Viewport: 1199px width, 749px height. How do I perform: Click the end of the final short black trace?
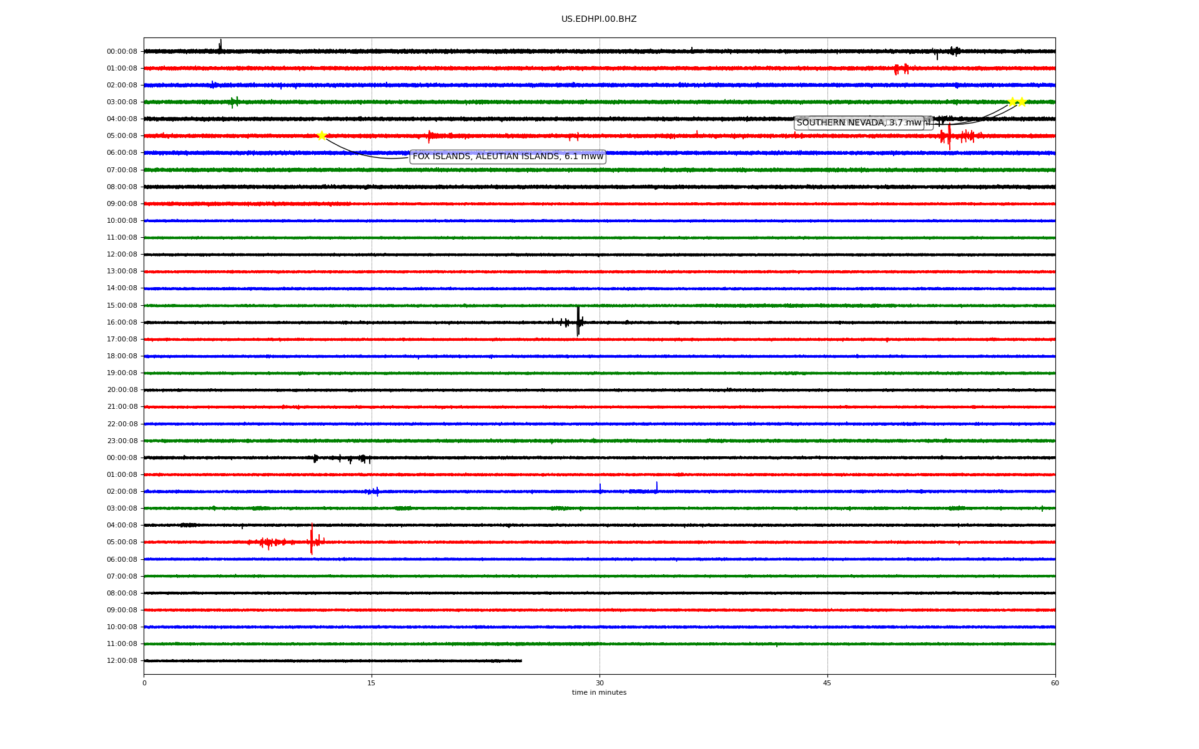click(521, 660)
